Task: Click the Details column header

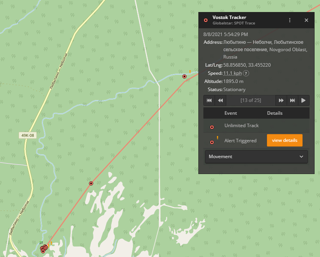Action: point(275,113)
